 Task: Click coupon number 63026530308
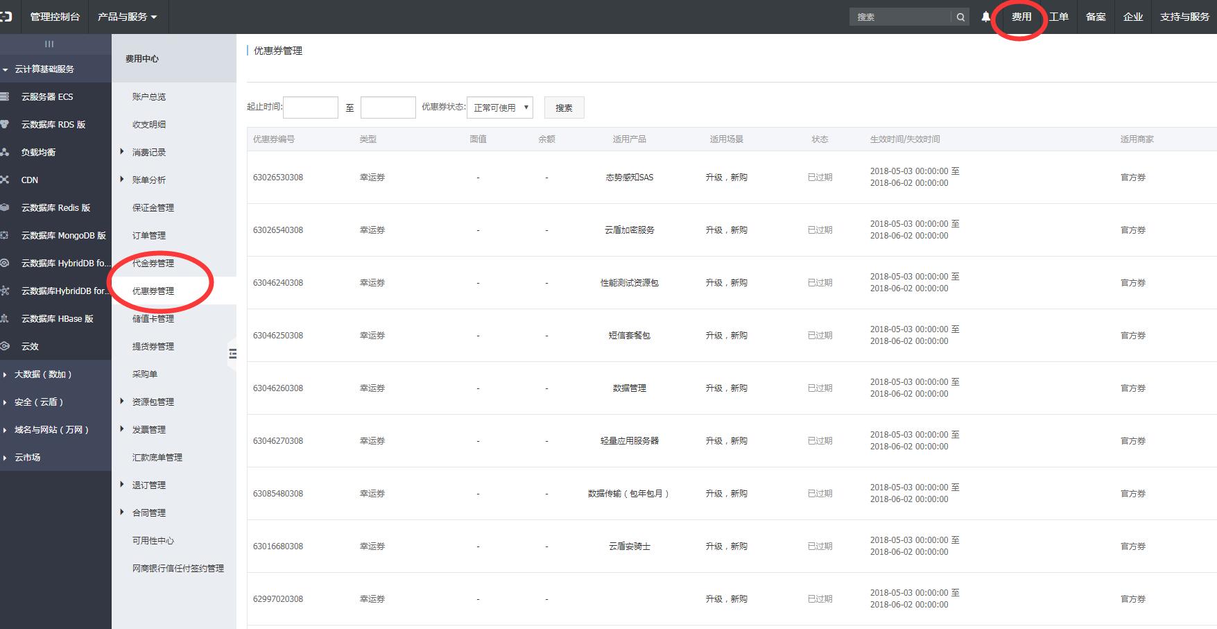(x=278, y=177)
